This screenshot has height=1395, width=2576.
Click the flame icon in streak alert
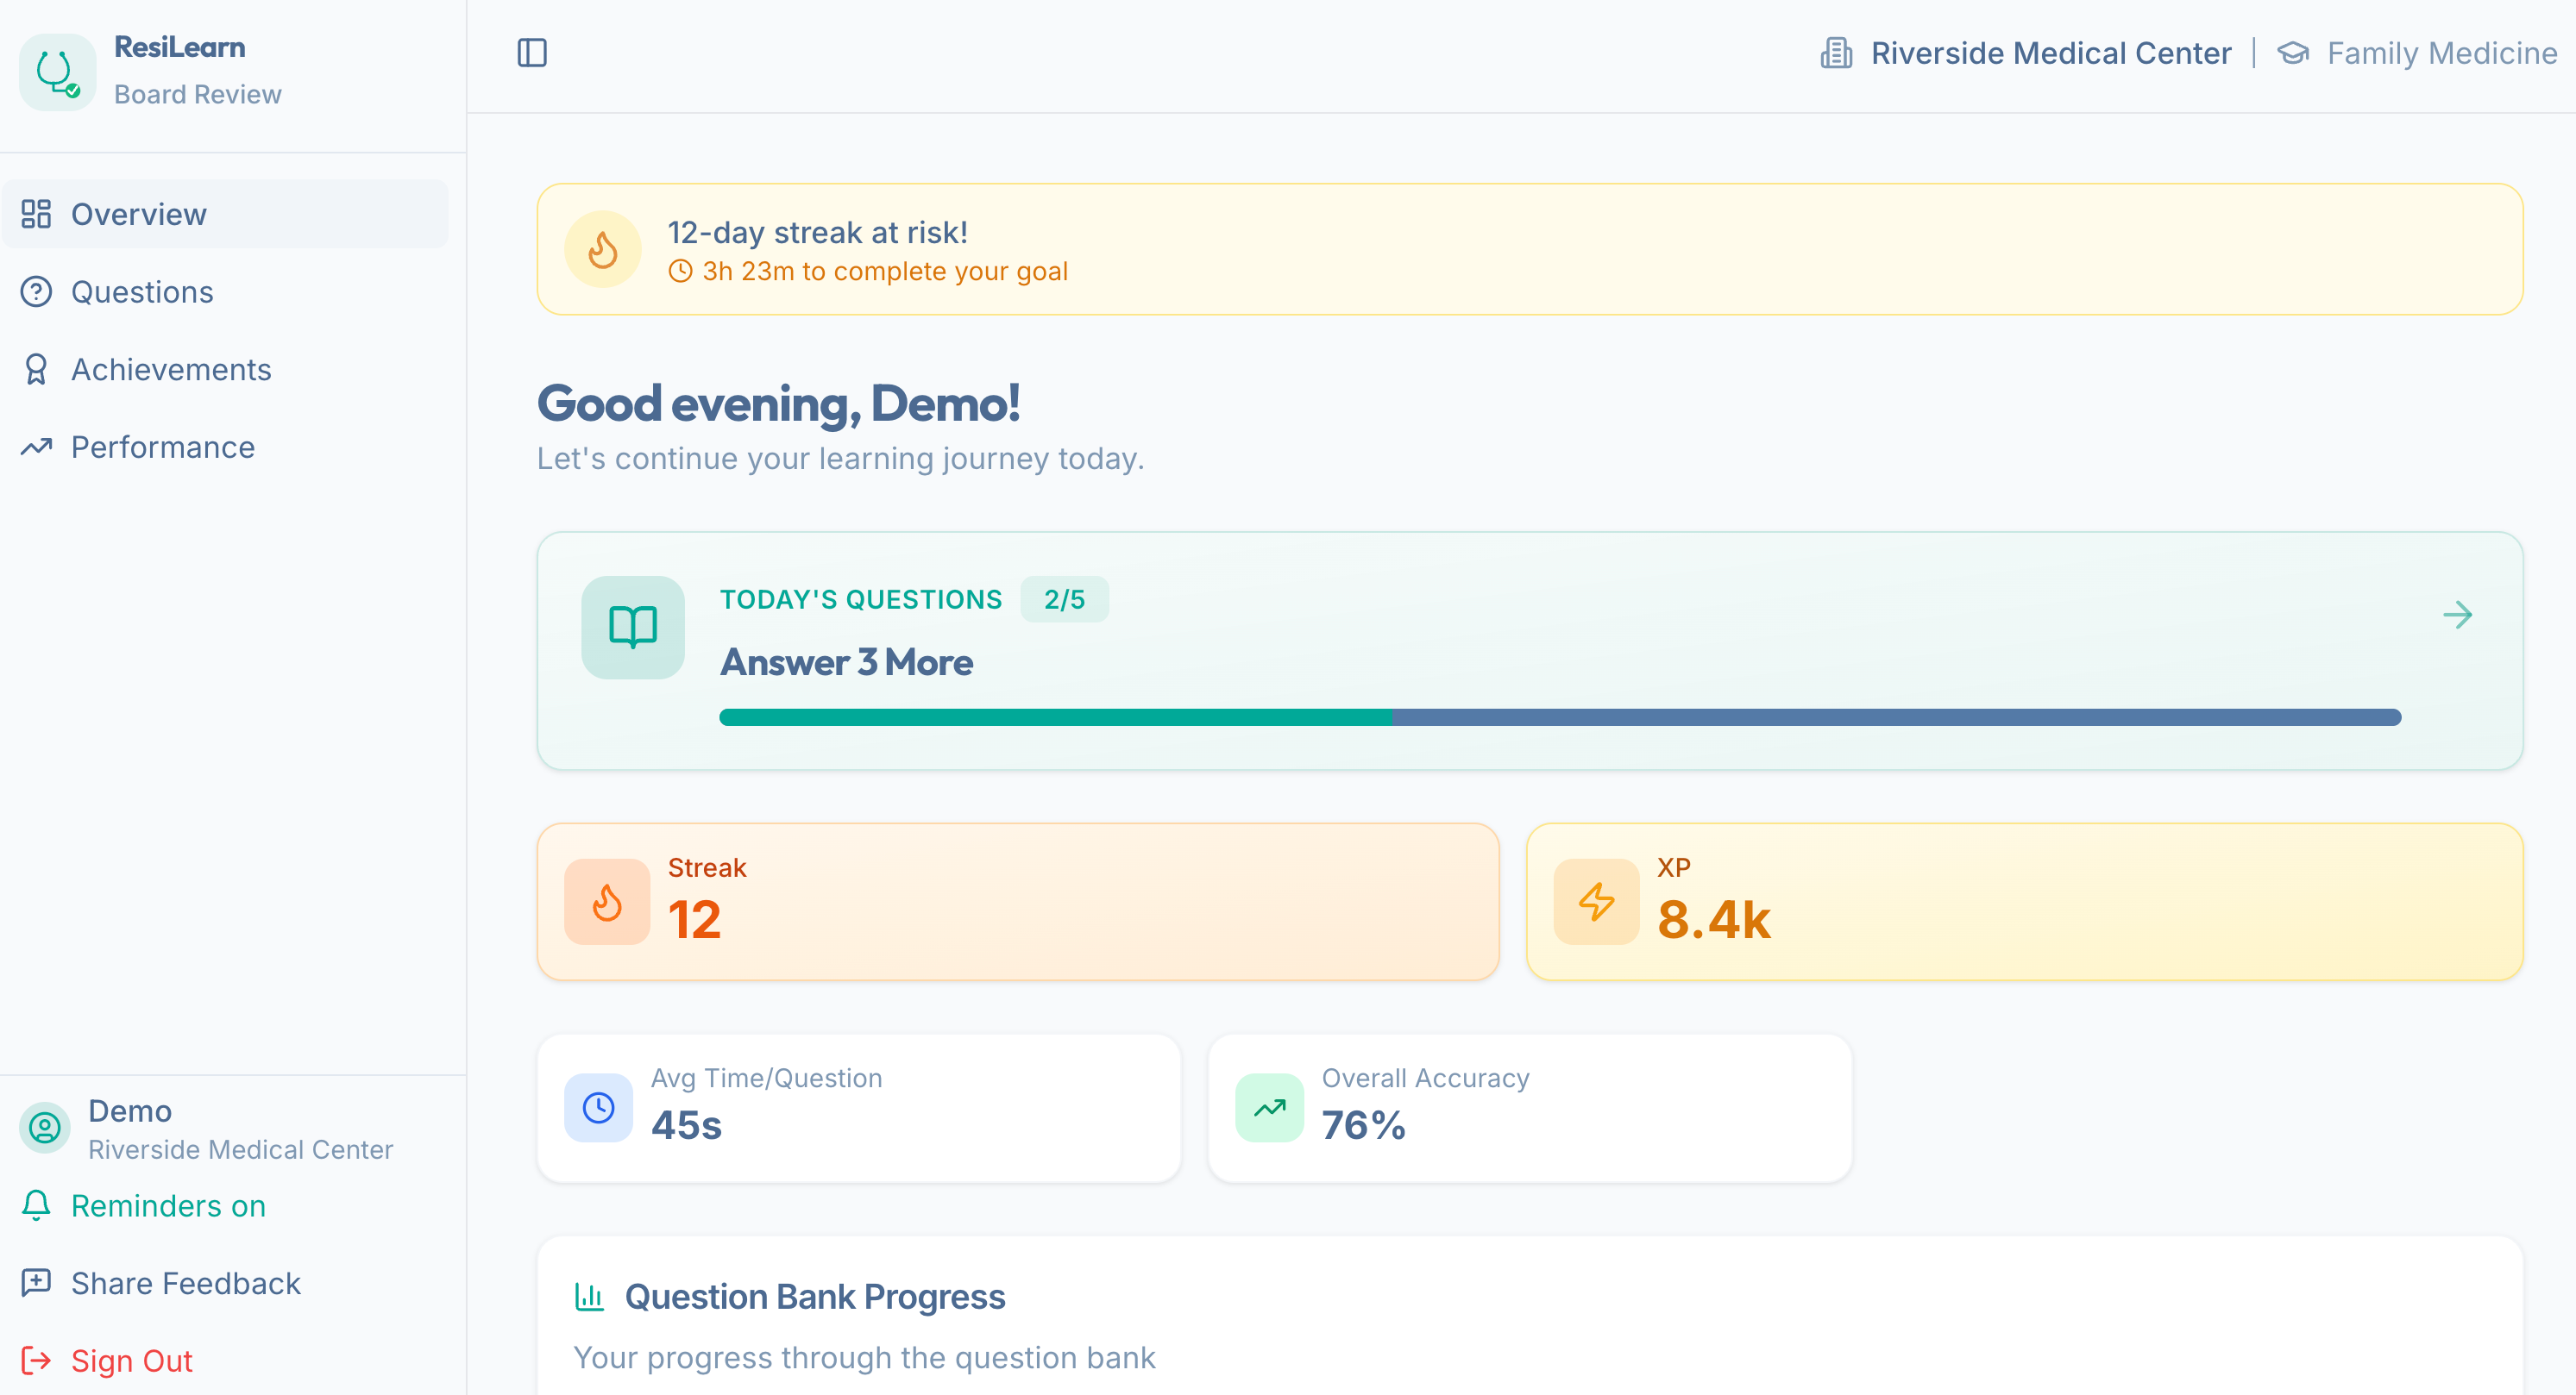[x=602, y=250]
